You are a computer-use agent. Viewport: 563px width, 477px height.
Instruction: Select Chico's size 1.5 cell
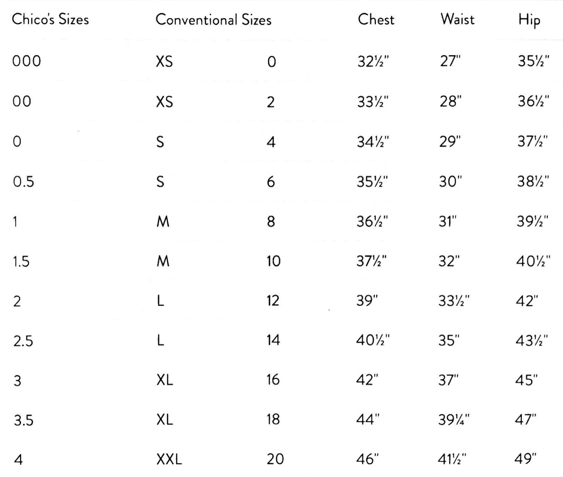[x=21, y=262]
